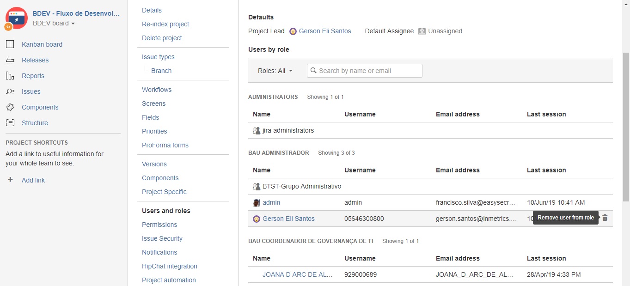
Task: Click the jira-administrators group name
Action: (x=288, y=130)
